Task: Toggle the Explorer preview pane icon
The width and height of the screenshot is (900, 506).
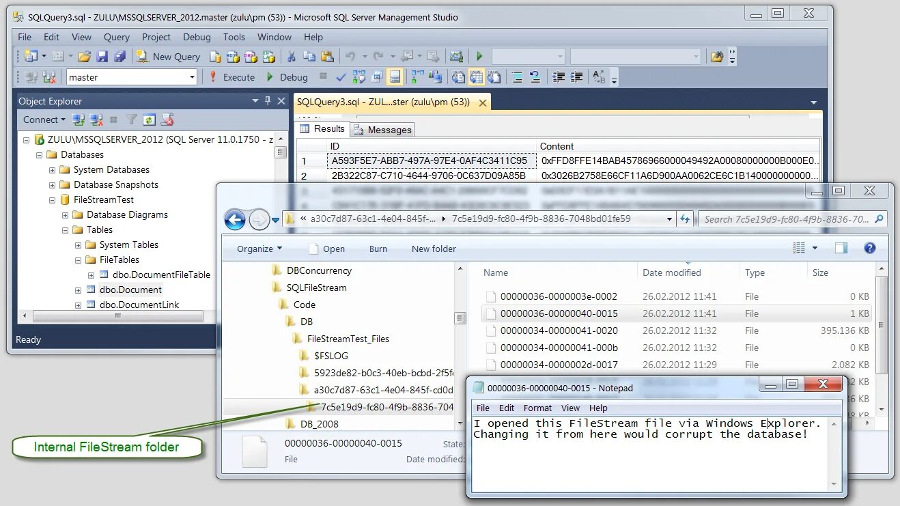Action: coord(841,249)
